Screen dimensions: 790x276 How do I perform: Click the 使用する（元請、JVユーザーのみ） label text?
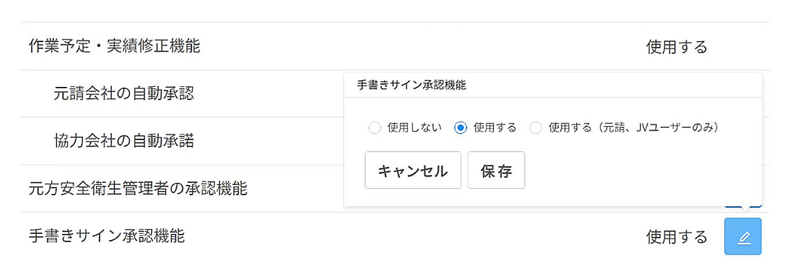[x=634, y=128]
